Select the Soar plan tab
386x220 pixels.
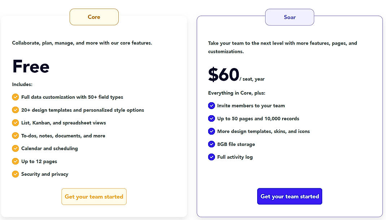[289, 17]
